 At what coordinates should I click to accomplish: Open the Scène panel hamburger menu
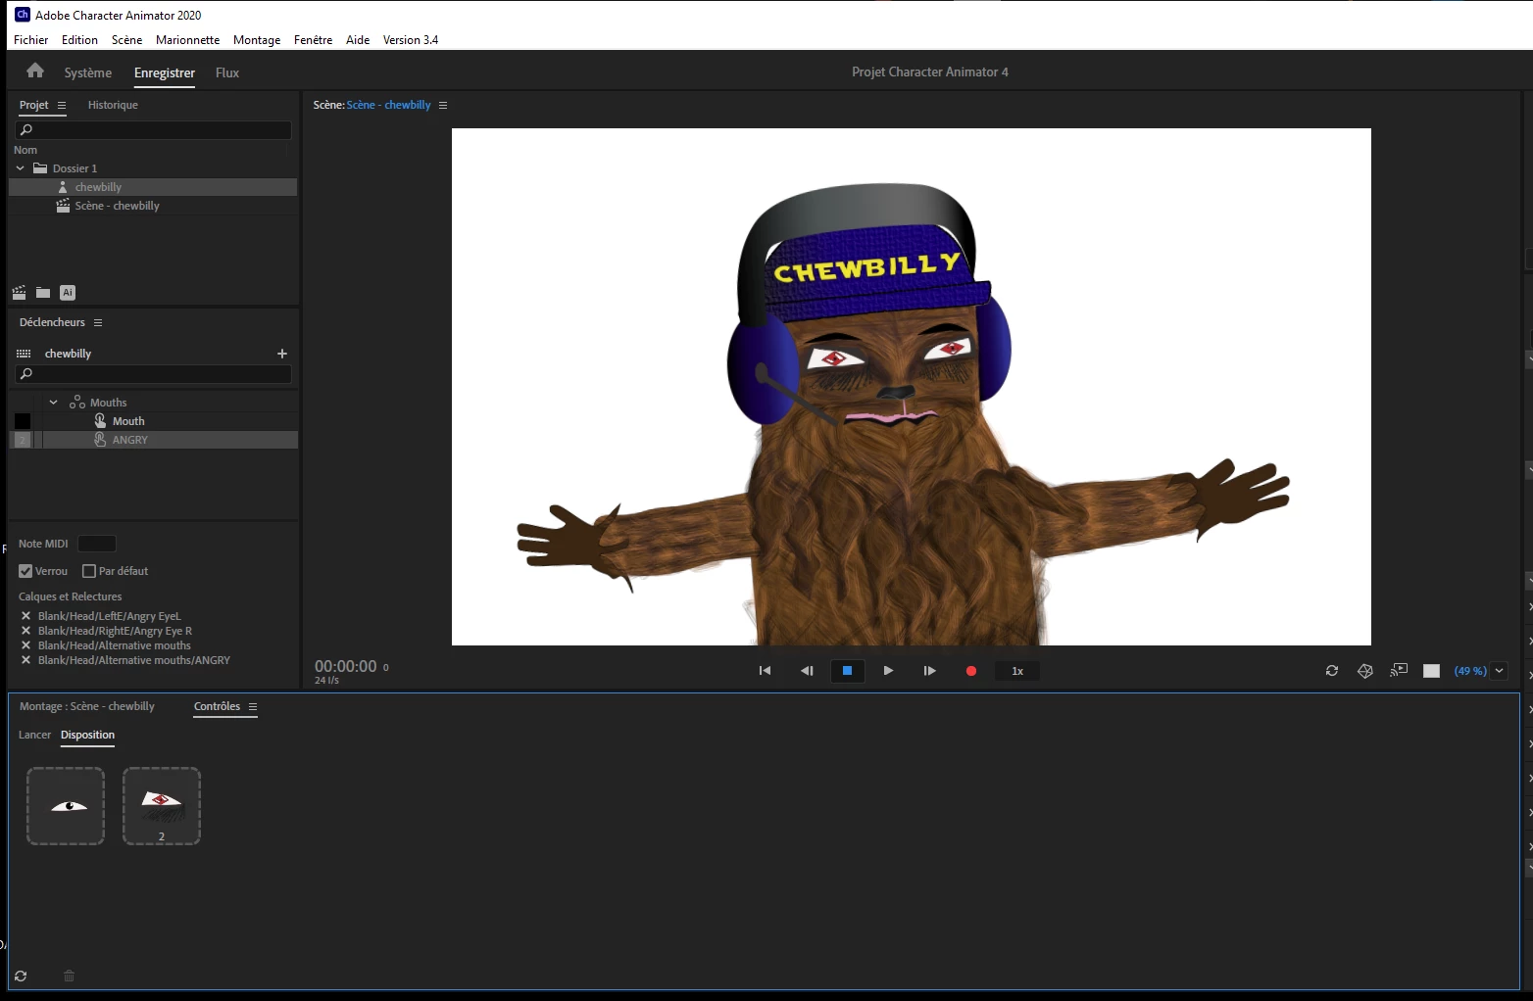[x=443, y=105]
